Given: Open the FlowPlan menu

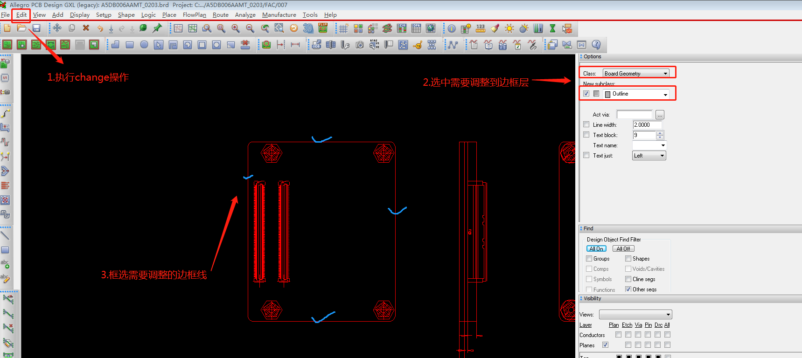Looking at the screenshot, I should 195,15.
